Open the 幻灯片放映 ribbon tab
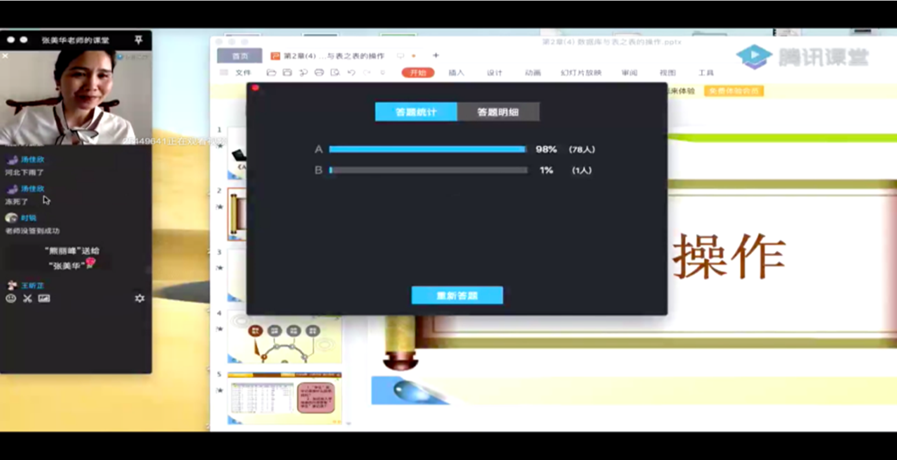 pos(581,73)
